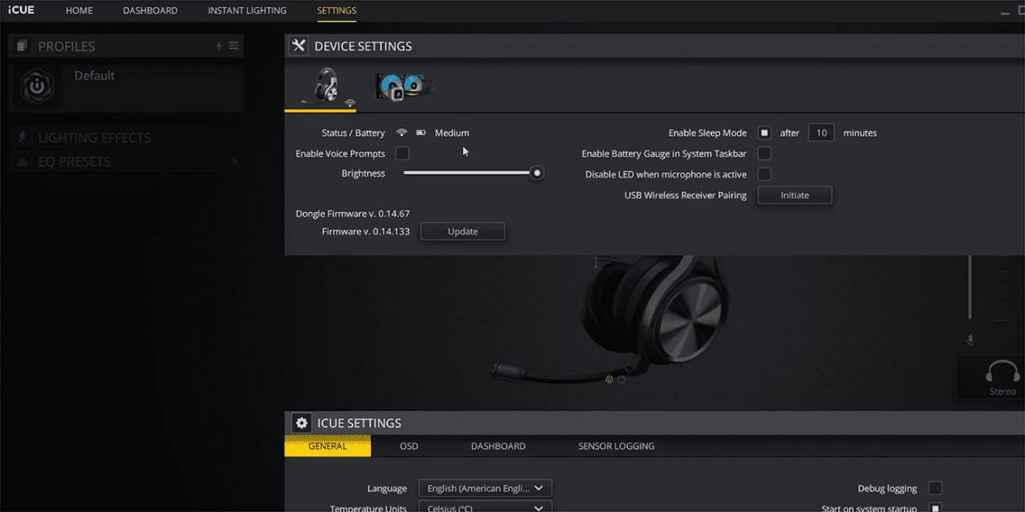The width and height of the screenshot is (1025, 512).
Task: Click Dongle Firmware v. 0.14.67 text
Action: [353, 214]
